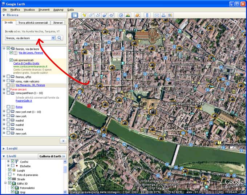Switch to 'Trova attività commerciali' tab
Image resolution: width=247 pixels, height=195 pixels.
[33, 23]
